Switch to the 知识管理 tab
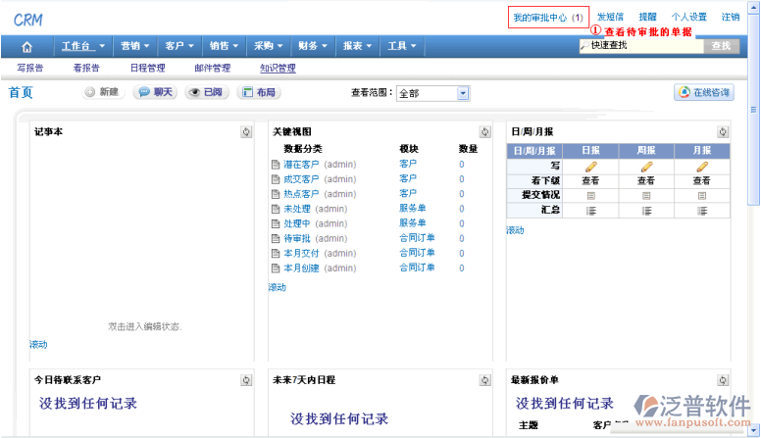Image resolution: width=761 pixels, height=438 pixels. pos(278,69)
